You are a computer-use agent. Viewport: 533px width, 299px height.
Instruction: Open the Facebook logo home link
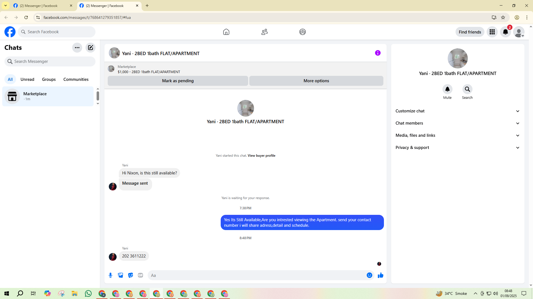tap(10, 32)
